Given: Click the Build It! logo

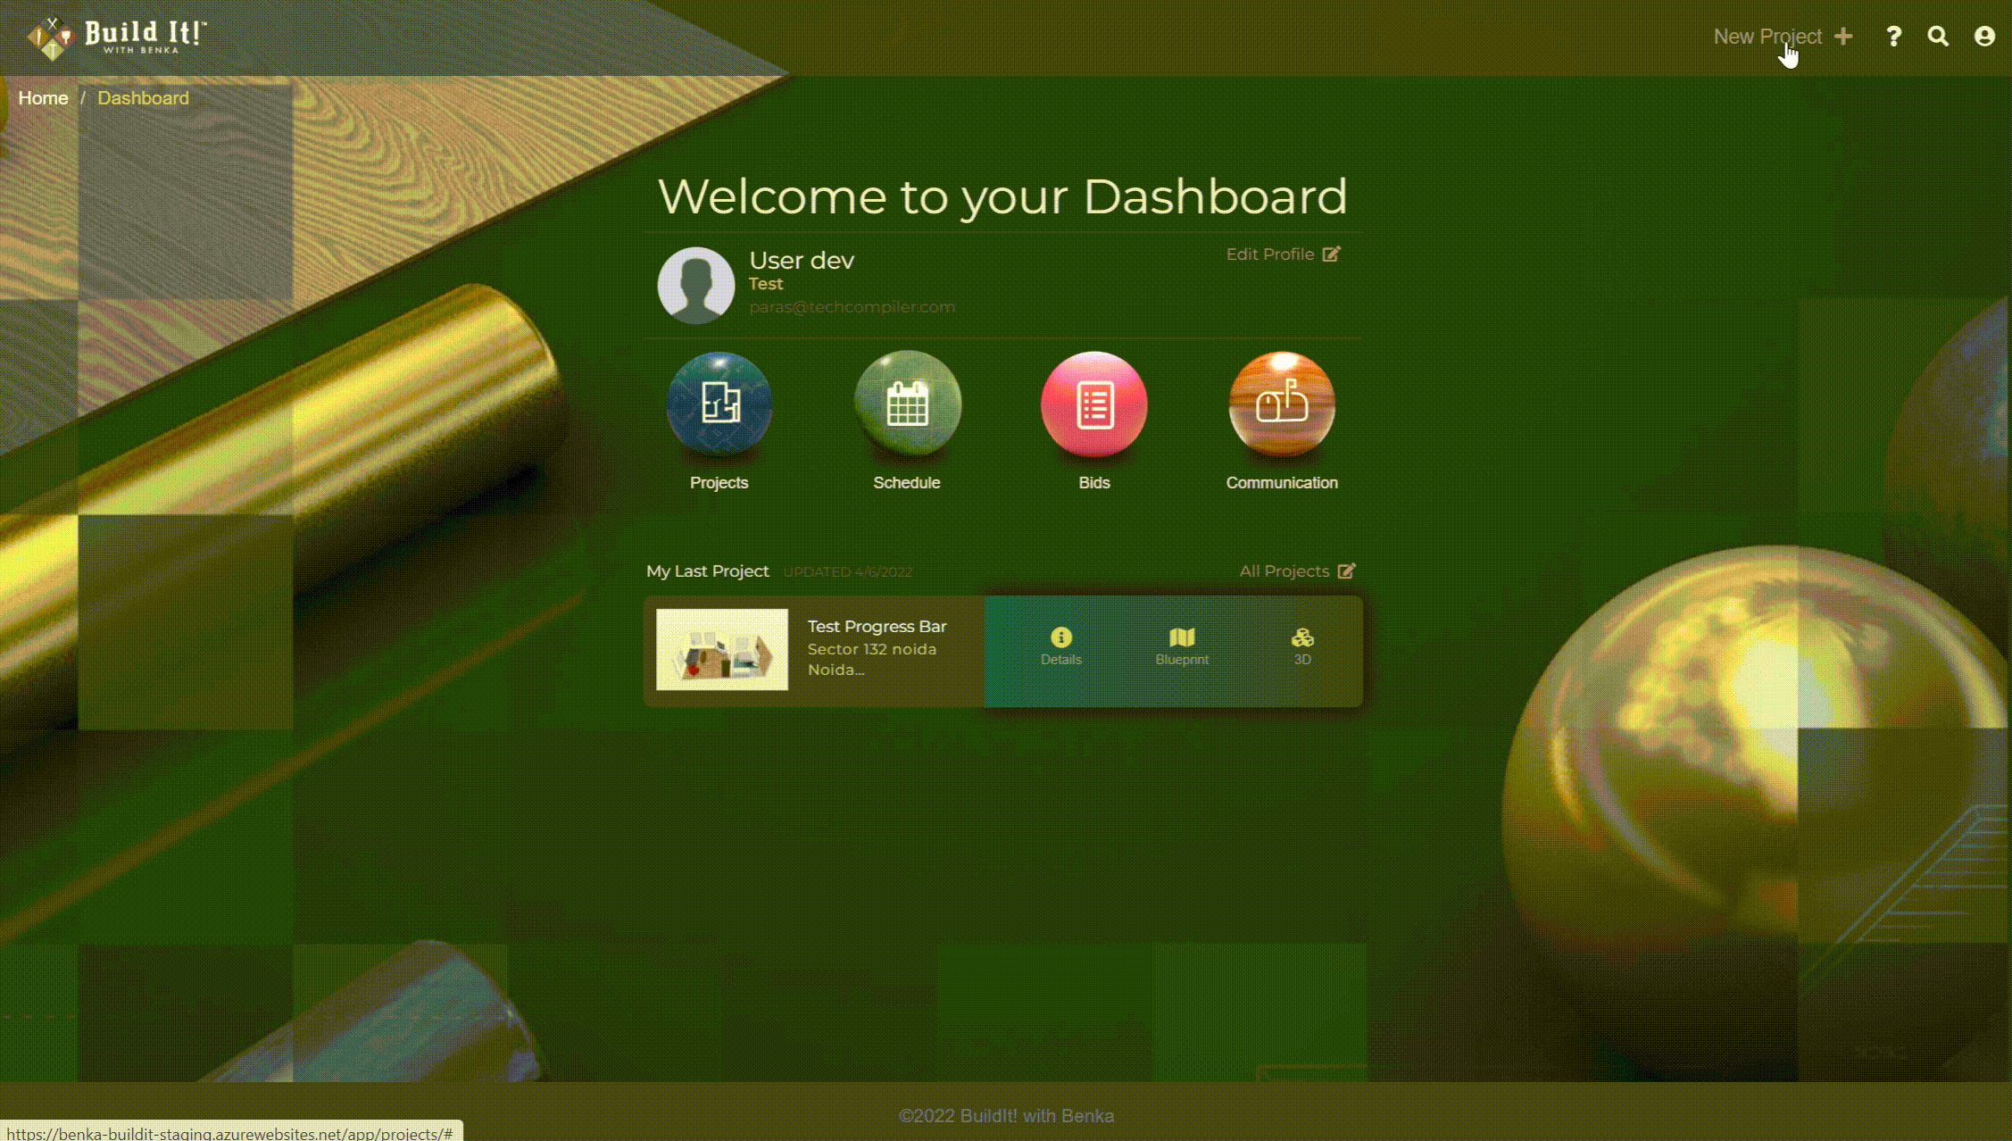Looking at the screenshot, I should pos(117,37).
